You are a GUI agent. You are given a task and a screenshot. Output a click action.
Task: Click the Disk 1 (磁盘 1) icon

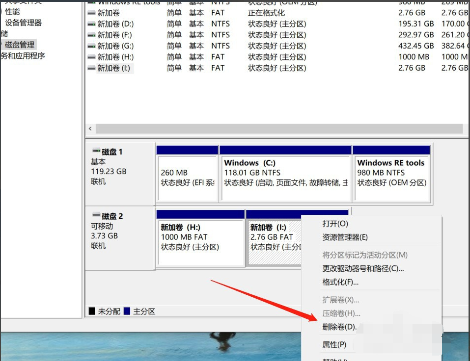click(x=96, y=152)
